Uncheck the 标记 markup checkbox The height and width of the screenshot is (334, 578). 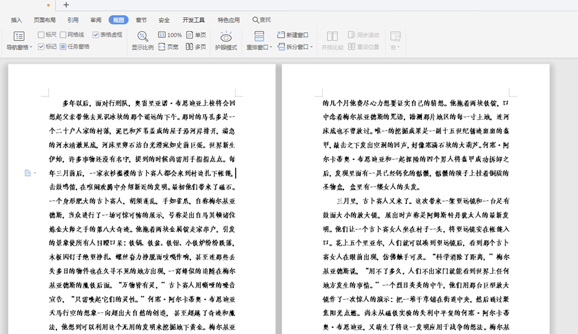pyautogui.click(x=41, y=47)
